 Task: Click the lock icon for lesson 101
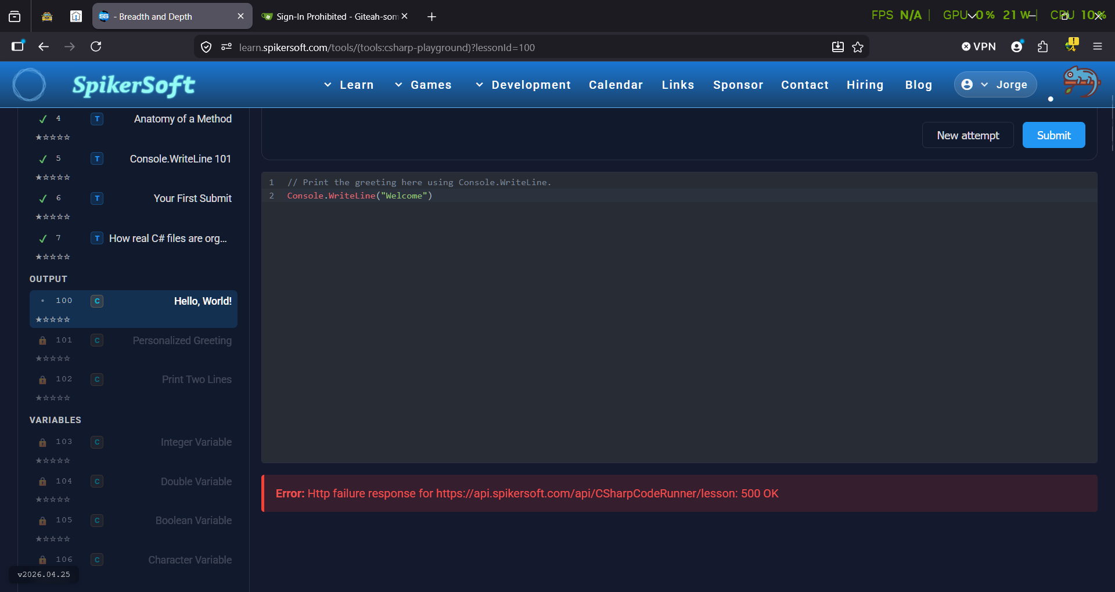[42, 341]
